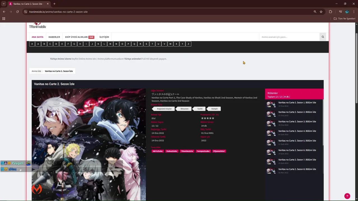Click the TRanimeizle site logo
This screenshot has width=358, height=201.
(37, 25)
